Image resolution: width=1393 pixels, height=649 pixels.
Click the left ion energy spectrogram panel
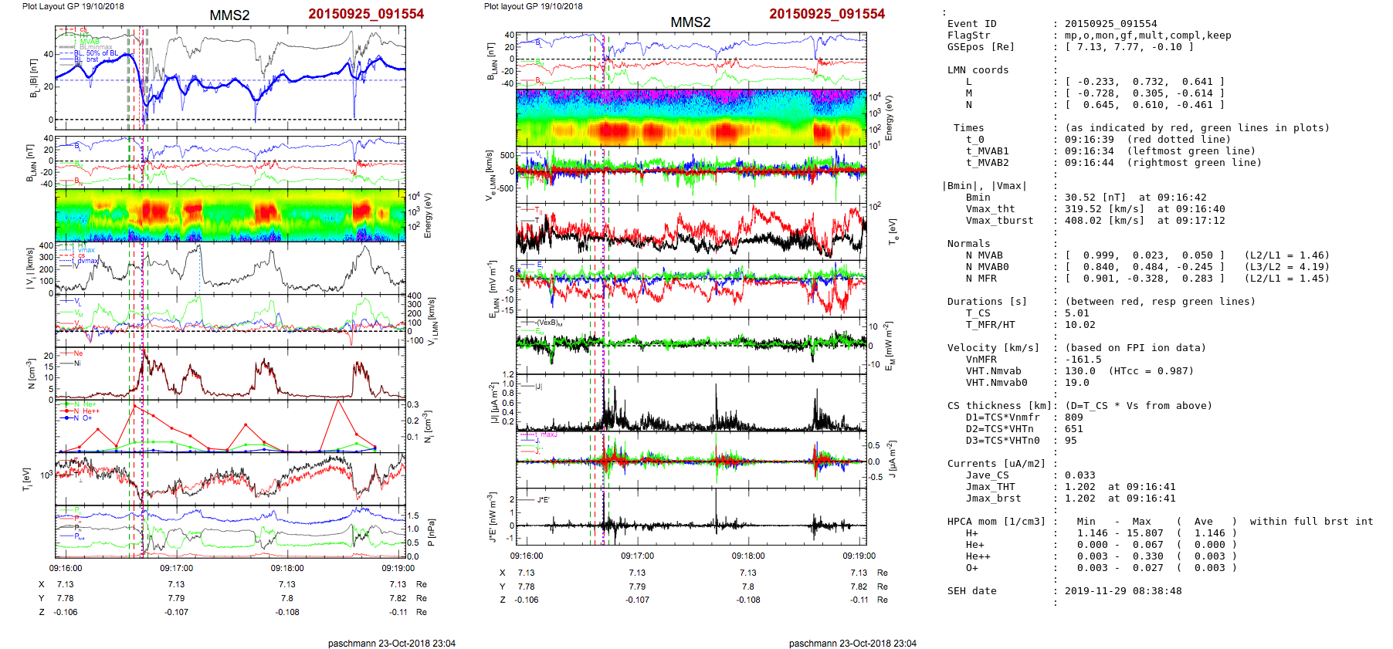pyautogui.click(x=230, y=215)
